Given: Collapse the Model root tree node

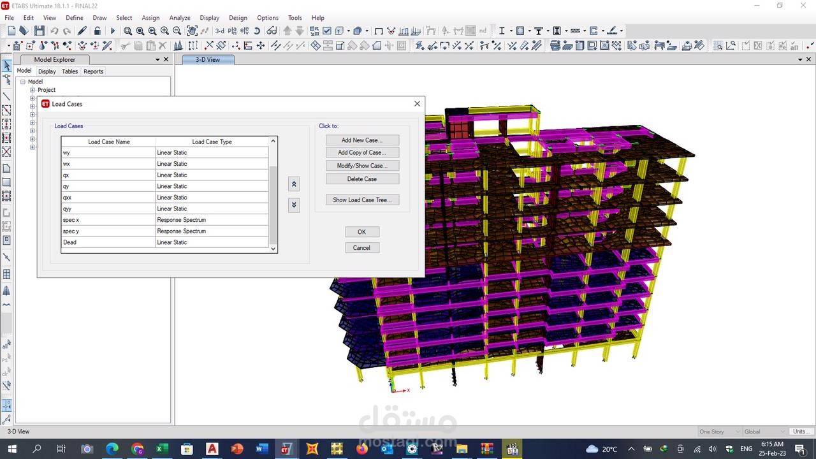Looking at the screenshot, I should coord(23,82).
